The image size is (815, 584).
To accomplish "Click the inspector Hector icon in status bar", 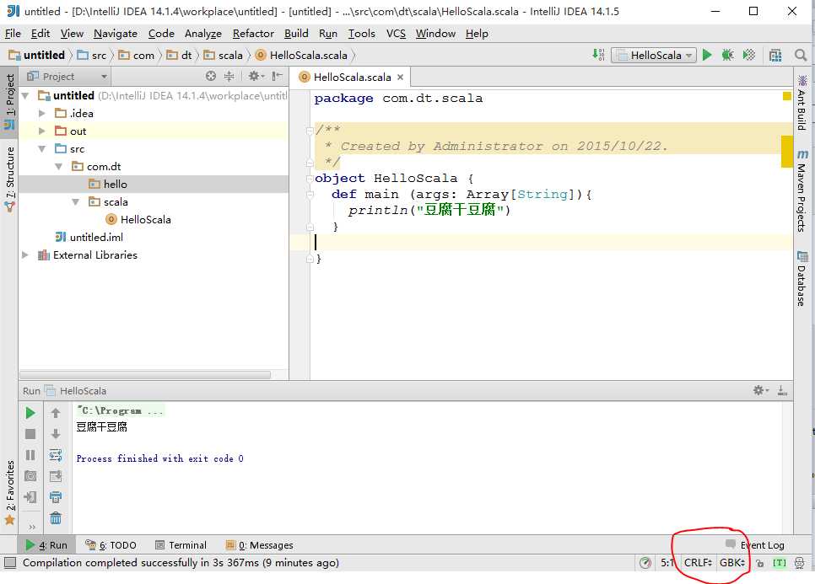I will [x=800, y=563].
